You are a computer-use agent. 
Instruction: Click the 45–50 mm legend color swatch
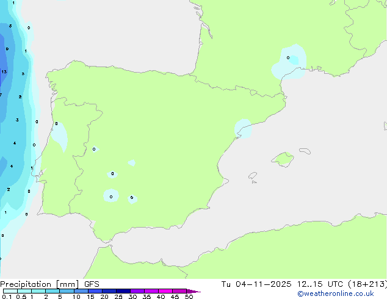(179, 291)
